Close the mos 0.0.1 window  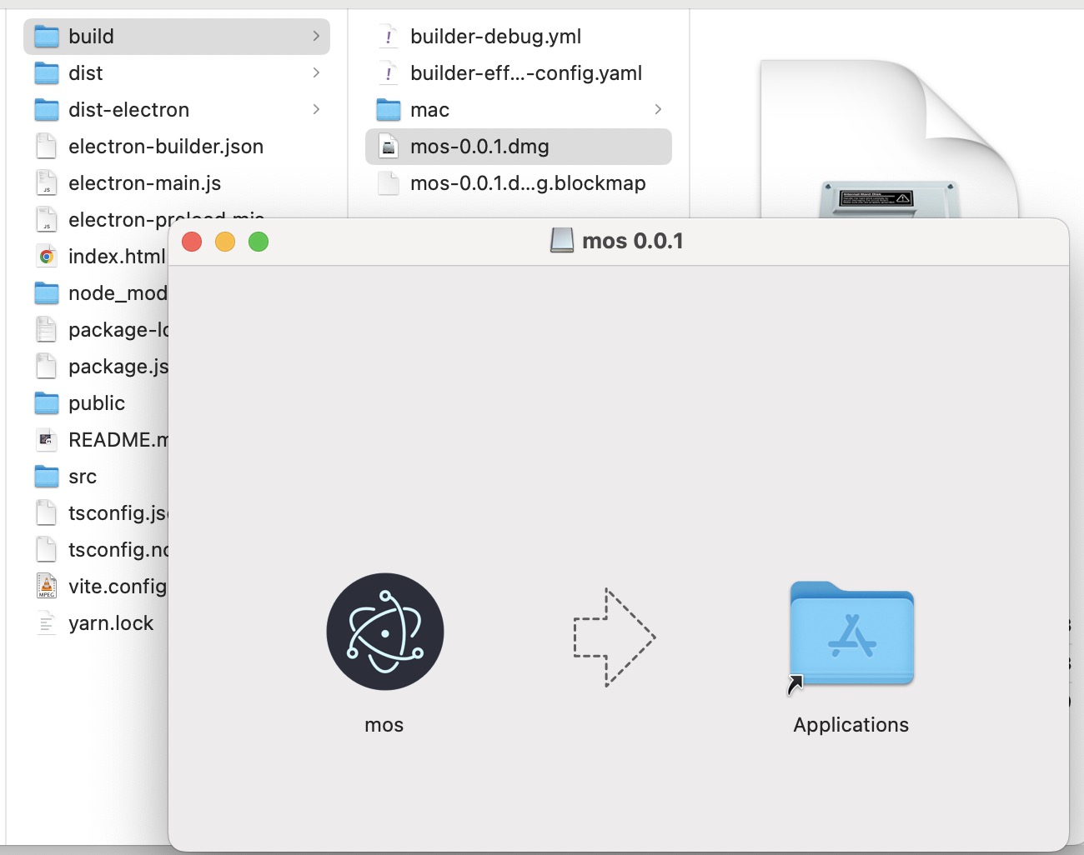192,242
